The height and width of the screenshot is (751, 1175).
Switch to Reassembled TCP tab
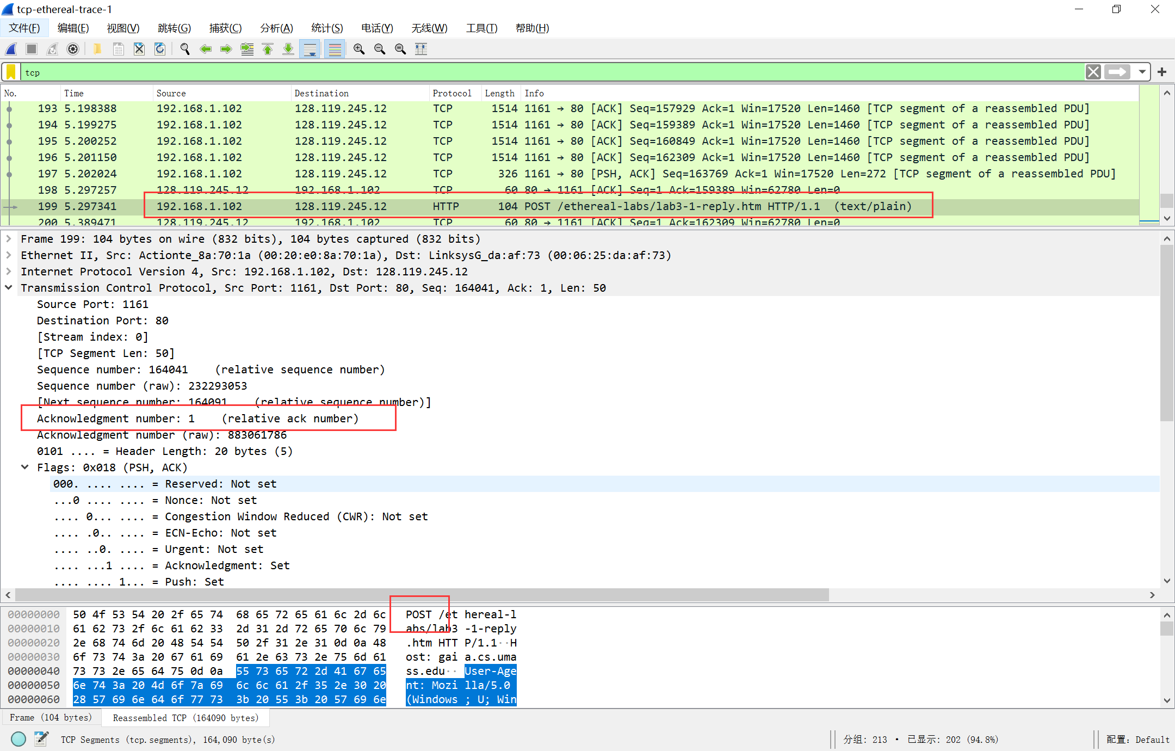click(x=185, y=718)
